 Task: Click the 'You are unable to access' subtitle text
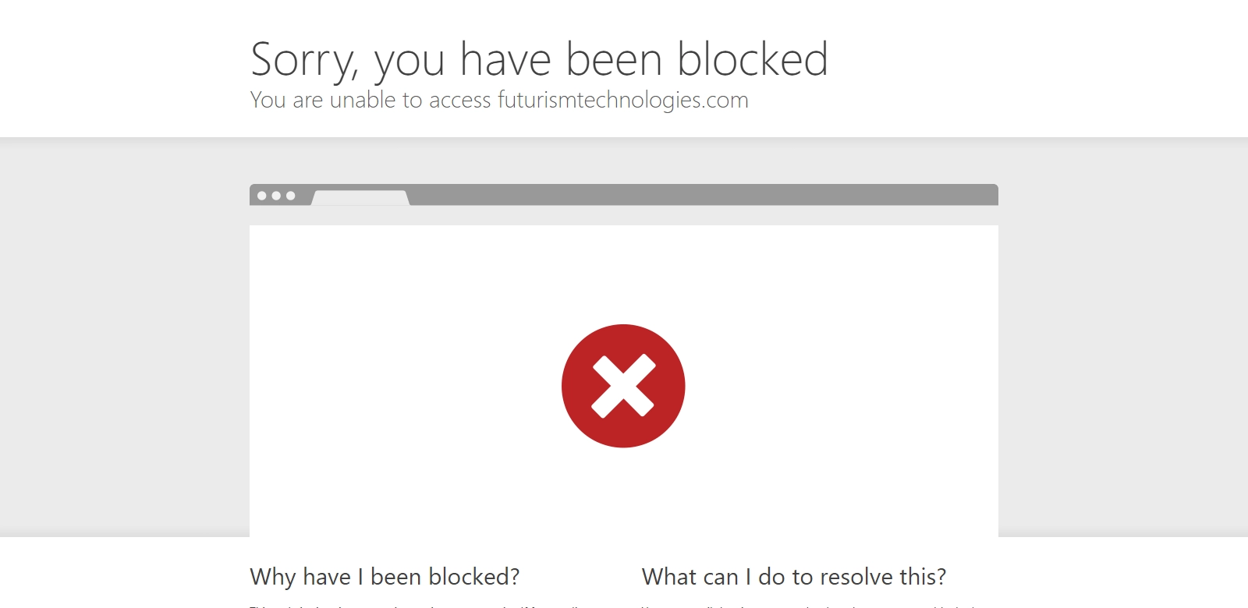370,101
